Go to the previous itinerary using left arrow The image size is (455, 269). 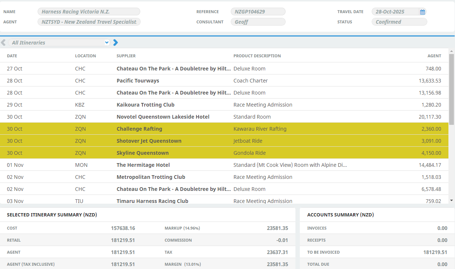[x=3, y=43]
